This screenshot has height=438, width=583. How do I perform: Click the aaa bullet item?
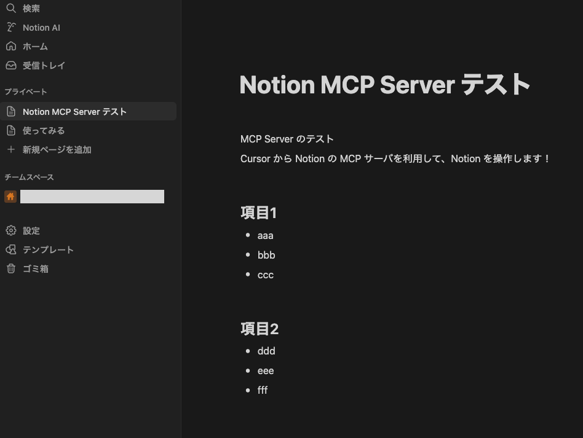pyautogui.click(x=266, y=235)
